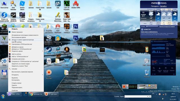Open the ZD Soft Screen Recorder taskbar button
The width and height of the screenshot is (180, 101).
coord(51,94)
